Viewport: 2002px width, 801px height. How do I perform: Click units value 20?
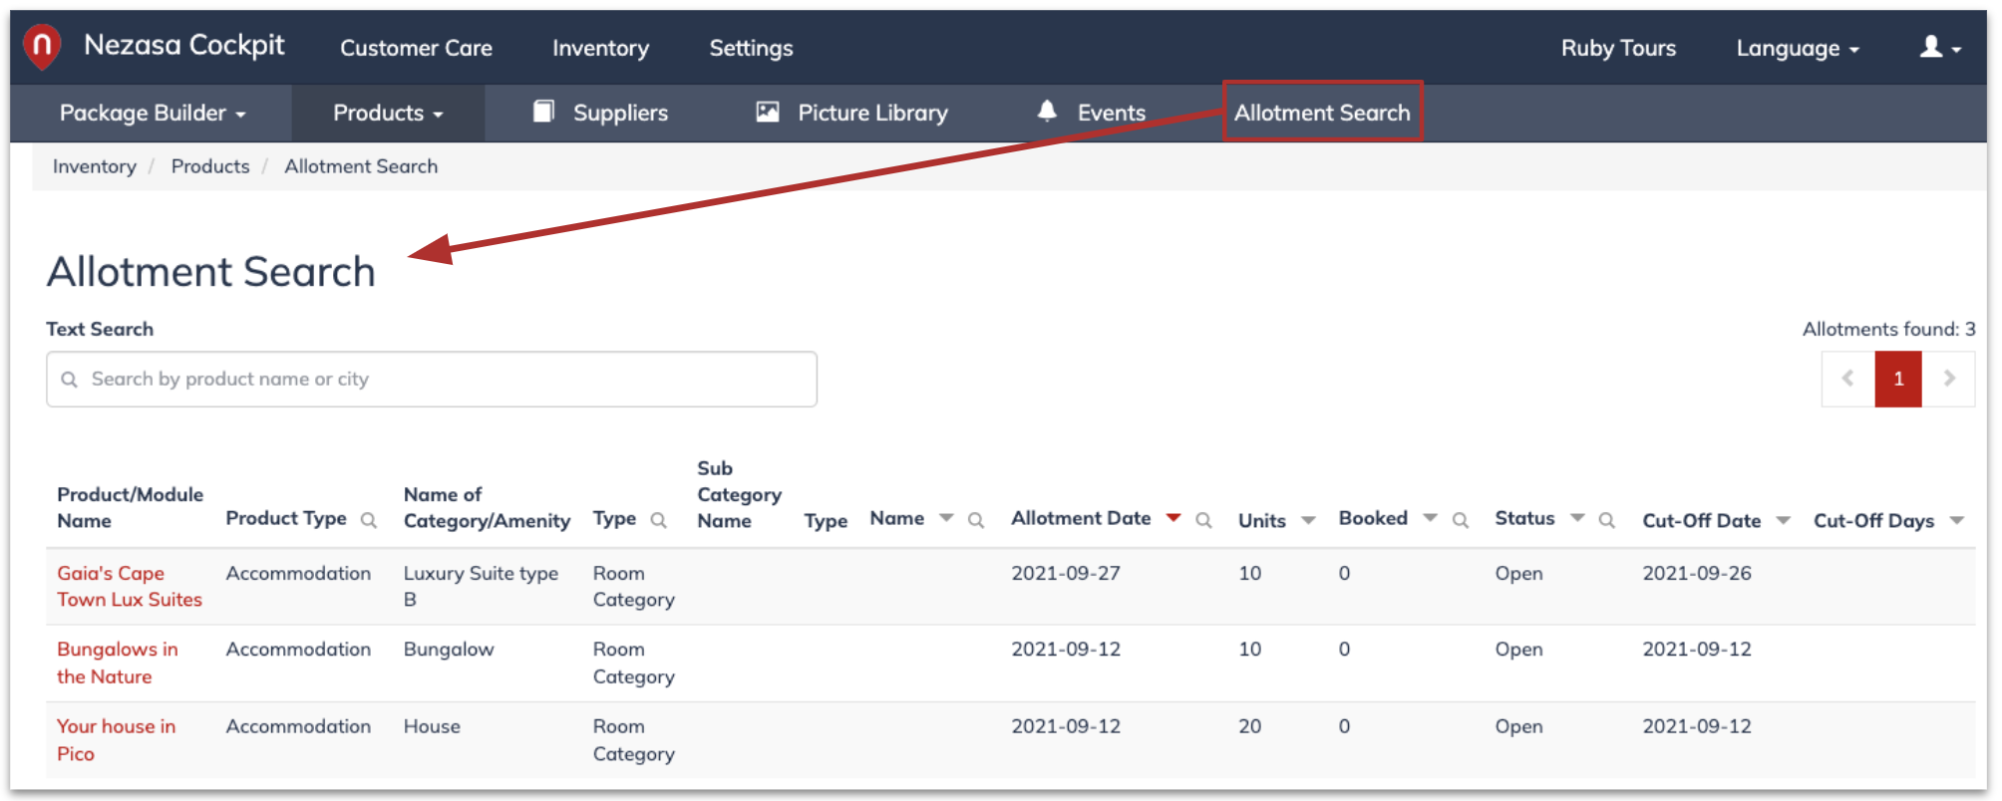(1250, 726)
